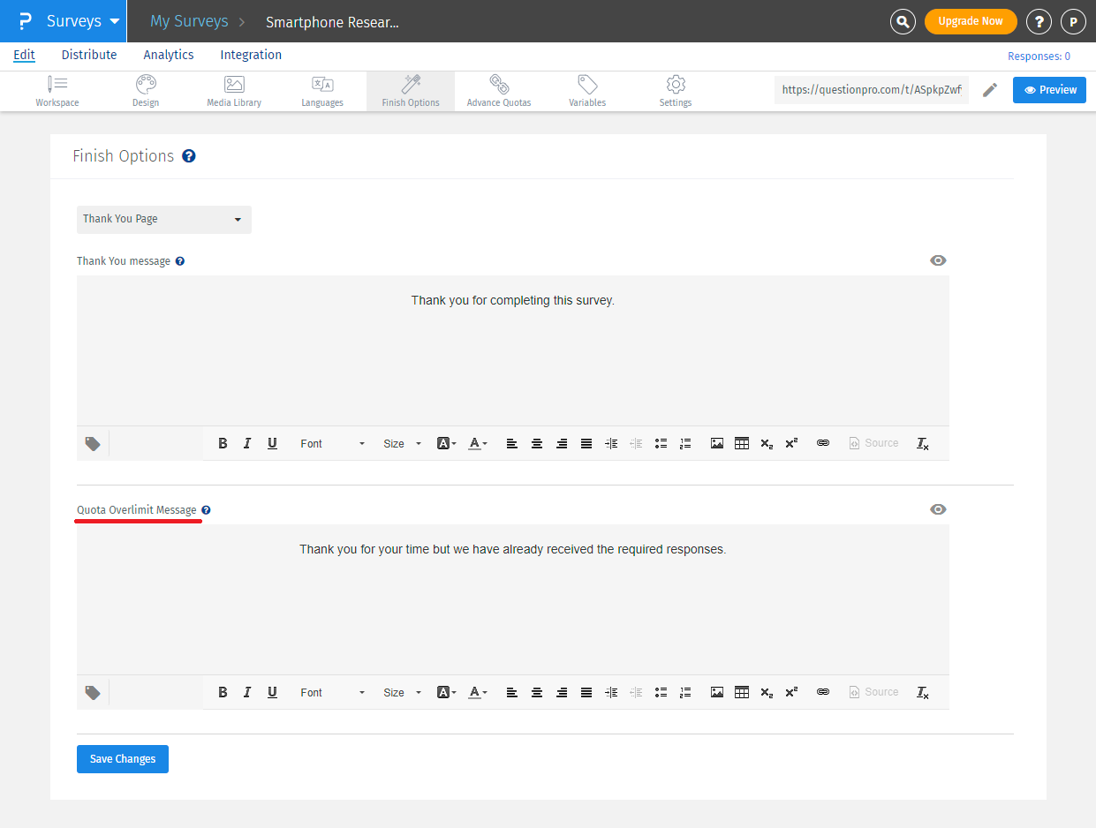Open the Design palette tool
Screen dimensions: 1096x828
coord(146,91)
